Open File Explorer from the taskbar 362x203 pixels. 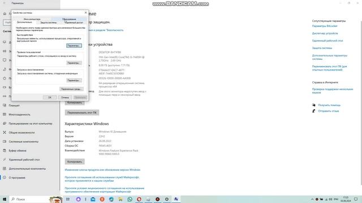pyautogui.click(x=120, y=199)
